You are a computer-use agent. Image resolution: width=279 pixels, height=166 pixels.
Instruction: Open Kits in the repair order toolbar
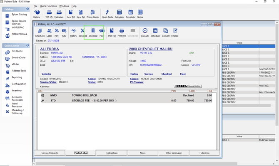[x=64, y=33]
